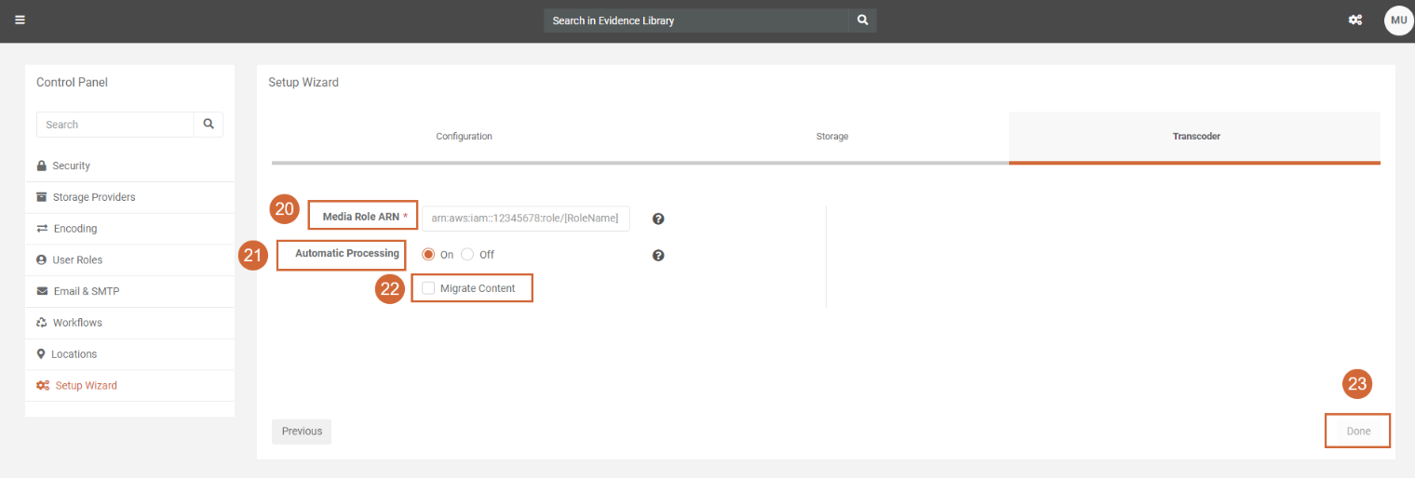1415x478 pixels.
Task: Click the Previous button
Action: tap(302, 432)
